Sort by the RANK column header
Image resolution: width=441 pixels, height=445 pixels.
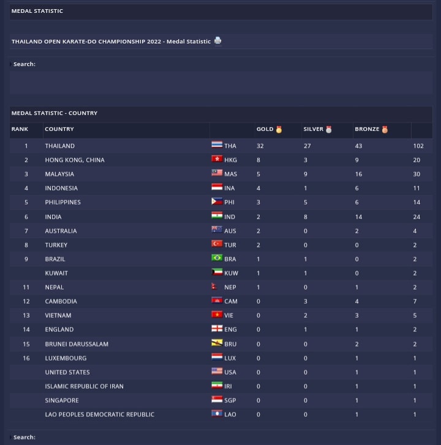[x=20, y=129]
